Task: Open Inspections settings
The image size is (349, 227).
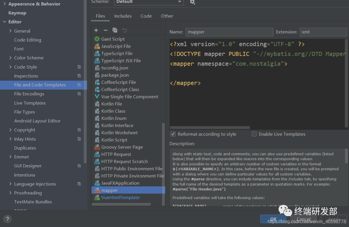Action: click(26, 76)
